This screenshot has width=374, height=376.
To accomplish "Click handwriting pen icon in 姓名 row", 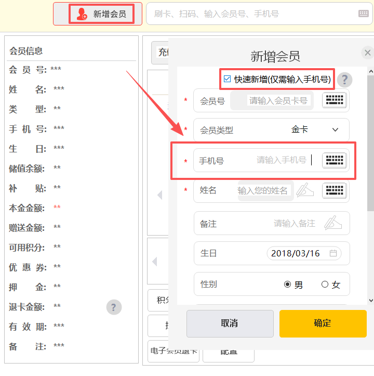I will (x=305, y=191).
